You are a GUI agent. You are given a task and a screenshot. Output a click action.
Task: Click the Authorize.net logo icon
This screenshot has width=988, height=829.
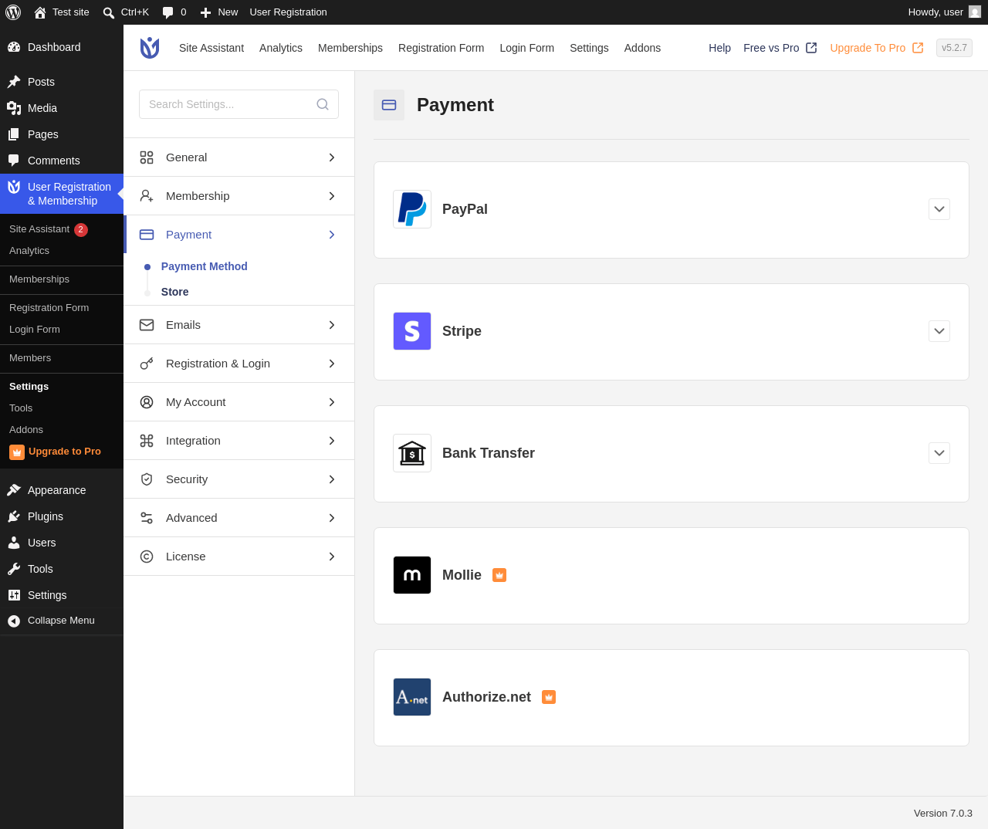coord(412,697)
